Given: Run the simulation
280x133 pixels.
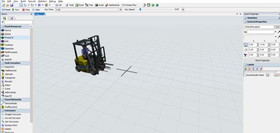Looking at the screenshot, I should pyautogui.click(x=16, y=10).
